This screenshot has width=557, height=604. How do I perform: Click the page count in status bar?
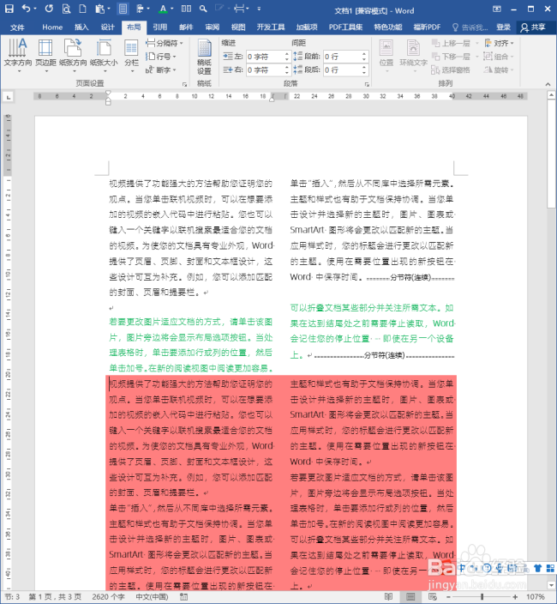pos(55,597)
